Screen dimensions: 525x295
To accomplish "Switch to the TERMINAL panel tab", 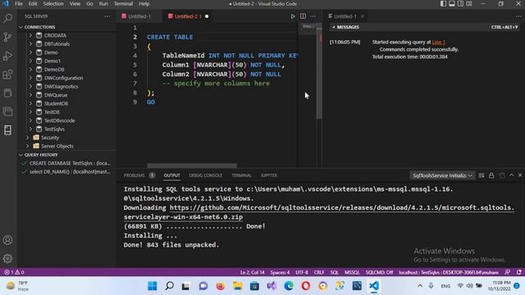I will (241, 175).
